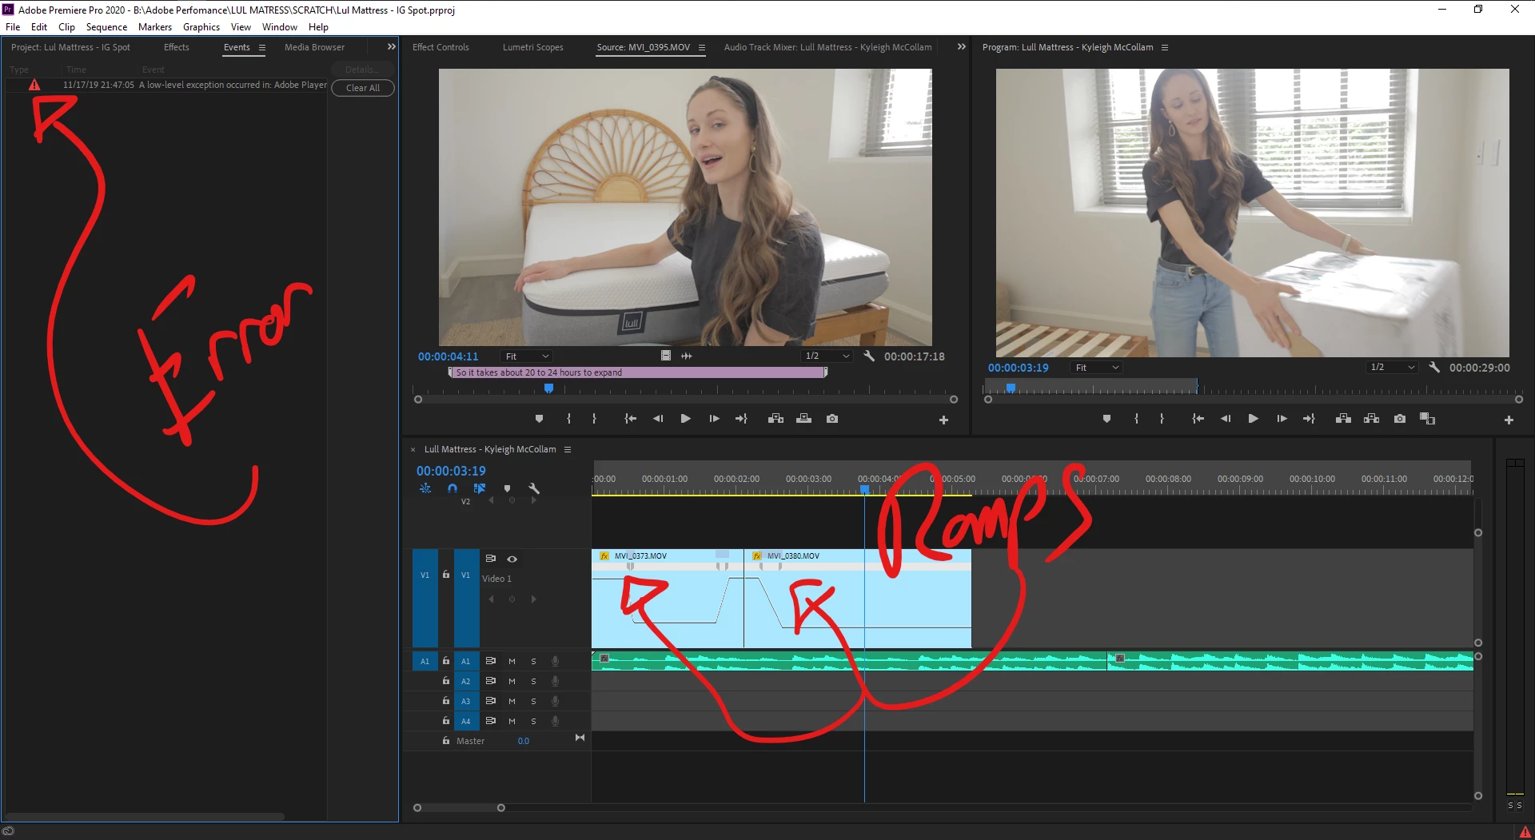Image resolution: width=1535 pixels, height=840 pixels.
Task: Click Extract button in Program monitor
Action: (x=1371, y=419)
